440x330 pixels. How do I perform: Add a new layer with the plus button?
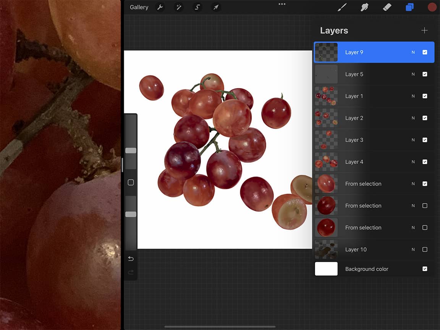[424, 30]
